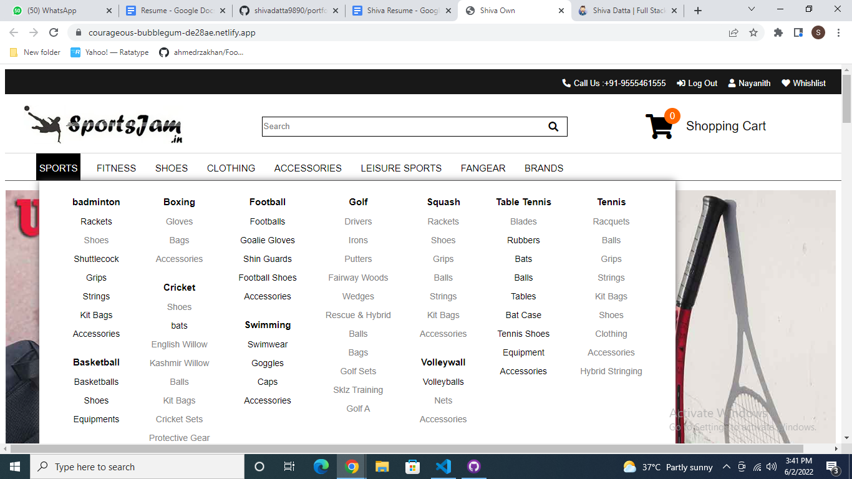Expand the FITNESS navigation menu
Screen dimensions: 852x479
pyautogui.click(x=116, y=168)
